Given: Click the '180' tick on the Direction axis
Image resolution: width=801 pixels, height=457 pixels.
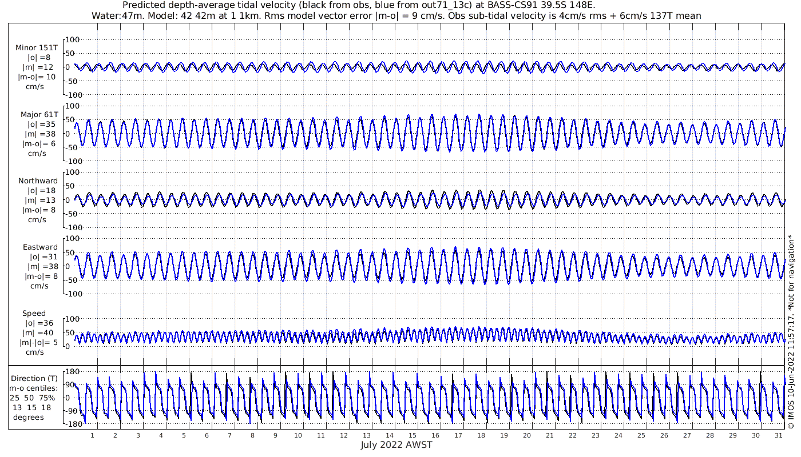Looking at the screenshot, I should point(73,372).
